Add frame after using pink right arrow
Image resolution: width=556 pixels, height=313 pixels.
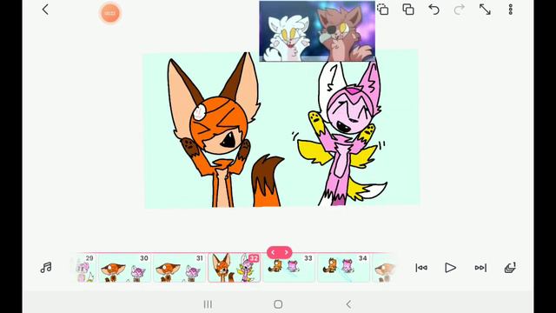click(286, 252)
